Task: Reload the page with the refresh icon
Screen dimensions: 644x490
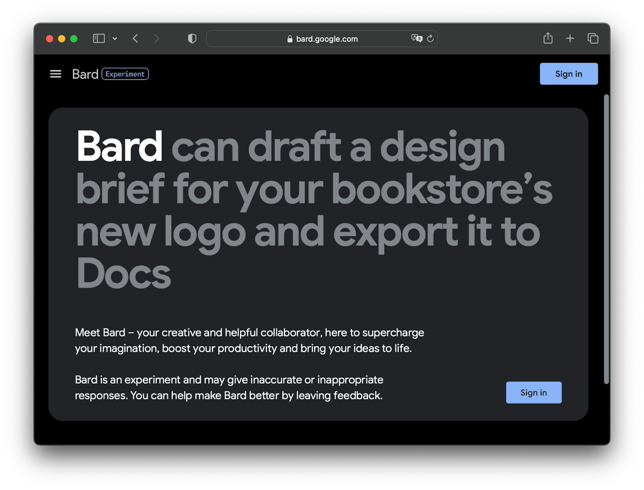Action: tap(430, 39)
